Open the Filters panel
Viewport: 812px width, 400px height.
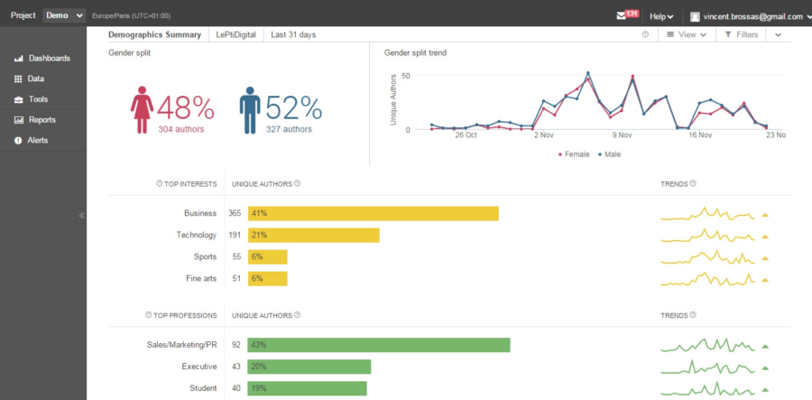[x=740, y=34]
